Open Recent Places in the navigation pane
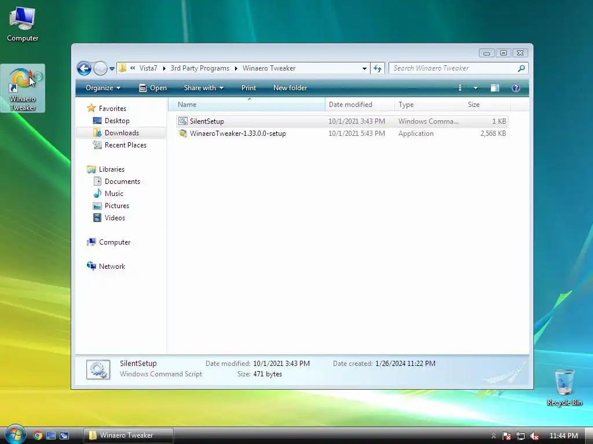The image size is (593, 444). [x=125, y=145]
